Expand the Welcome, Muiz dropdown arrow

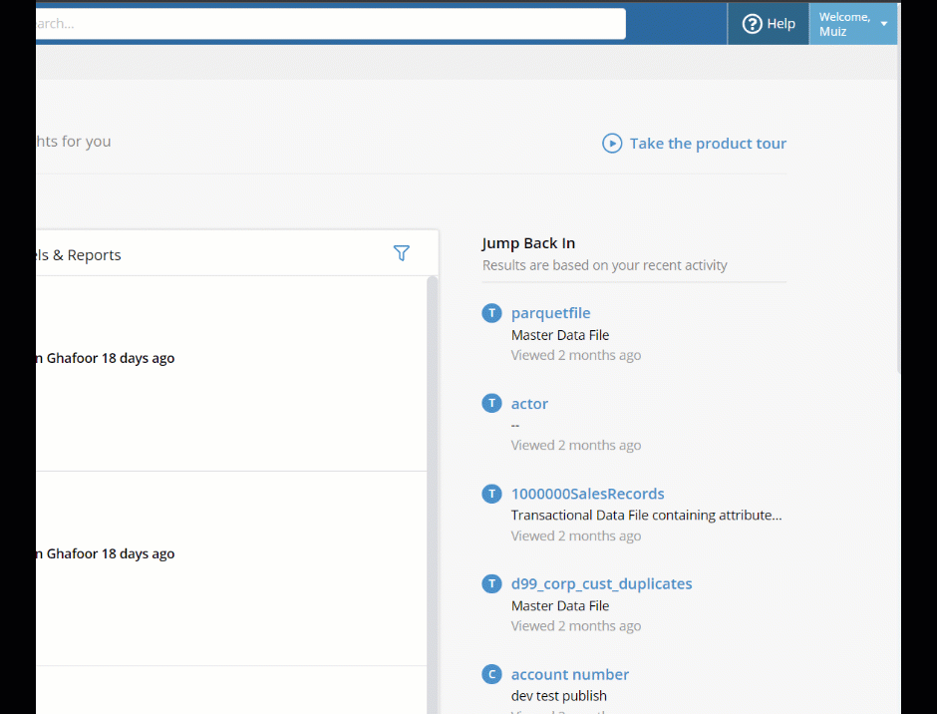tap(884, 24)
